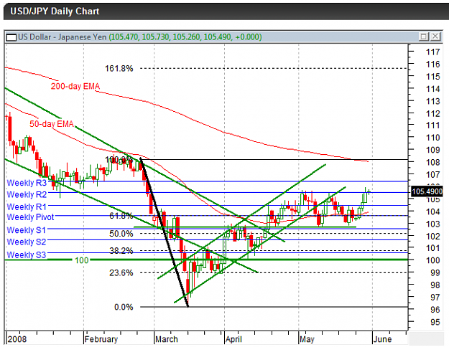Image resolution: width=449 pixels, height=347 pixels.
Task: Click March on the time axis
Action: coord(167,339)
